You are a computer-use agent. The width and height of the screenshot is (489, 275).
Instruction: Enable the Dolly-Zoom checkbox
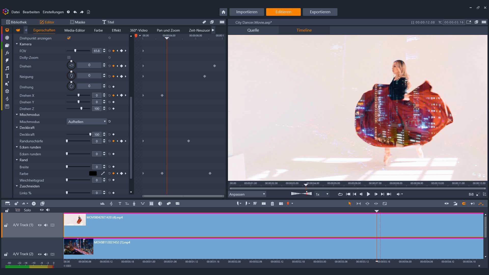pyautogui.click(x=69, y=58)
